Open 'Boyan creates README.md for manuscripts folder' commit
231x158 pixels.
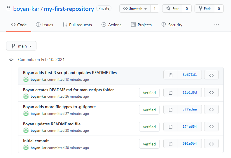[68, 90]
